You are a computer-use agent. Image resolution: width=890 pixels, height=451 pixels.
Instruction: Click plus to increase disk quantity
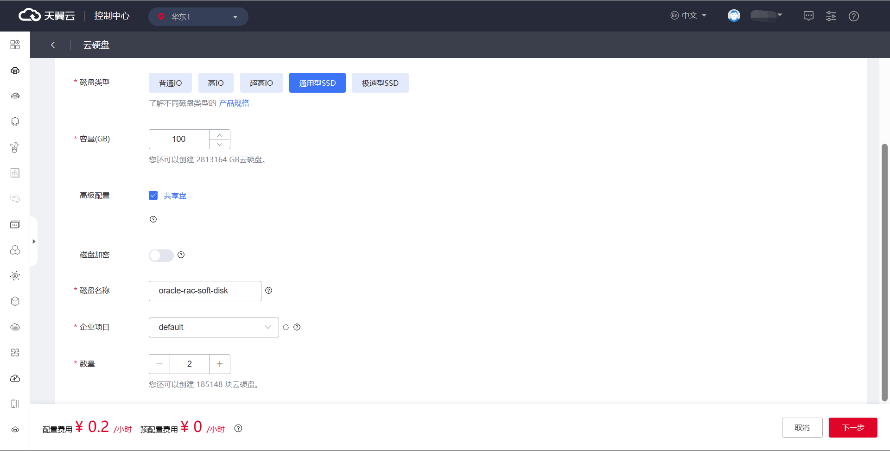coord(219,364)
